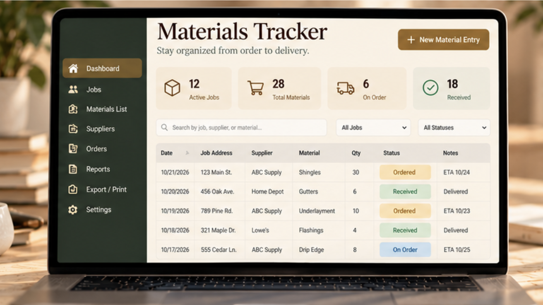Image resolution: width=543 pixels, height=305 pixels.
Task: Click the Qty column header
Action: [356, 153]
